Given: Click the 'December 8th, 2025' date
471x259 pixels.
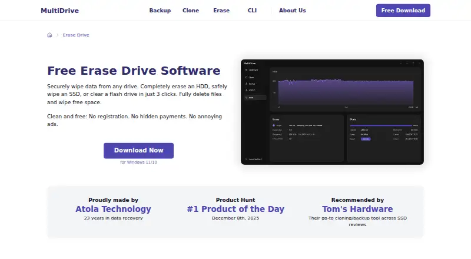Looking at the screenshot, I should point(235,218).
